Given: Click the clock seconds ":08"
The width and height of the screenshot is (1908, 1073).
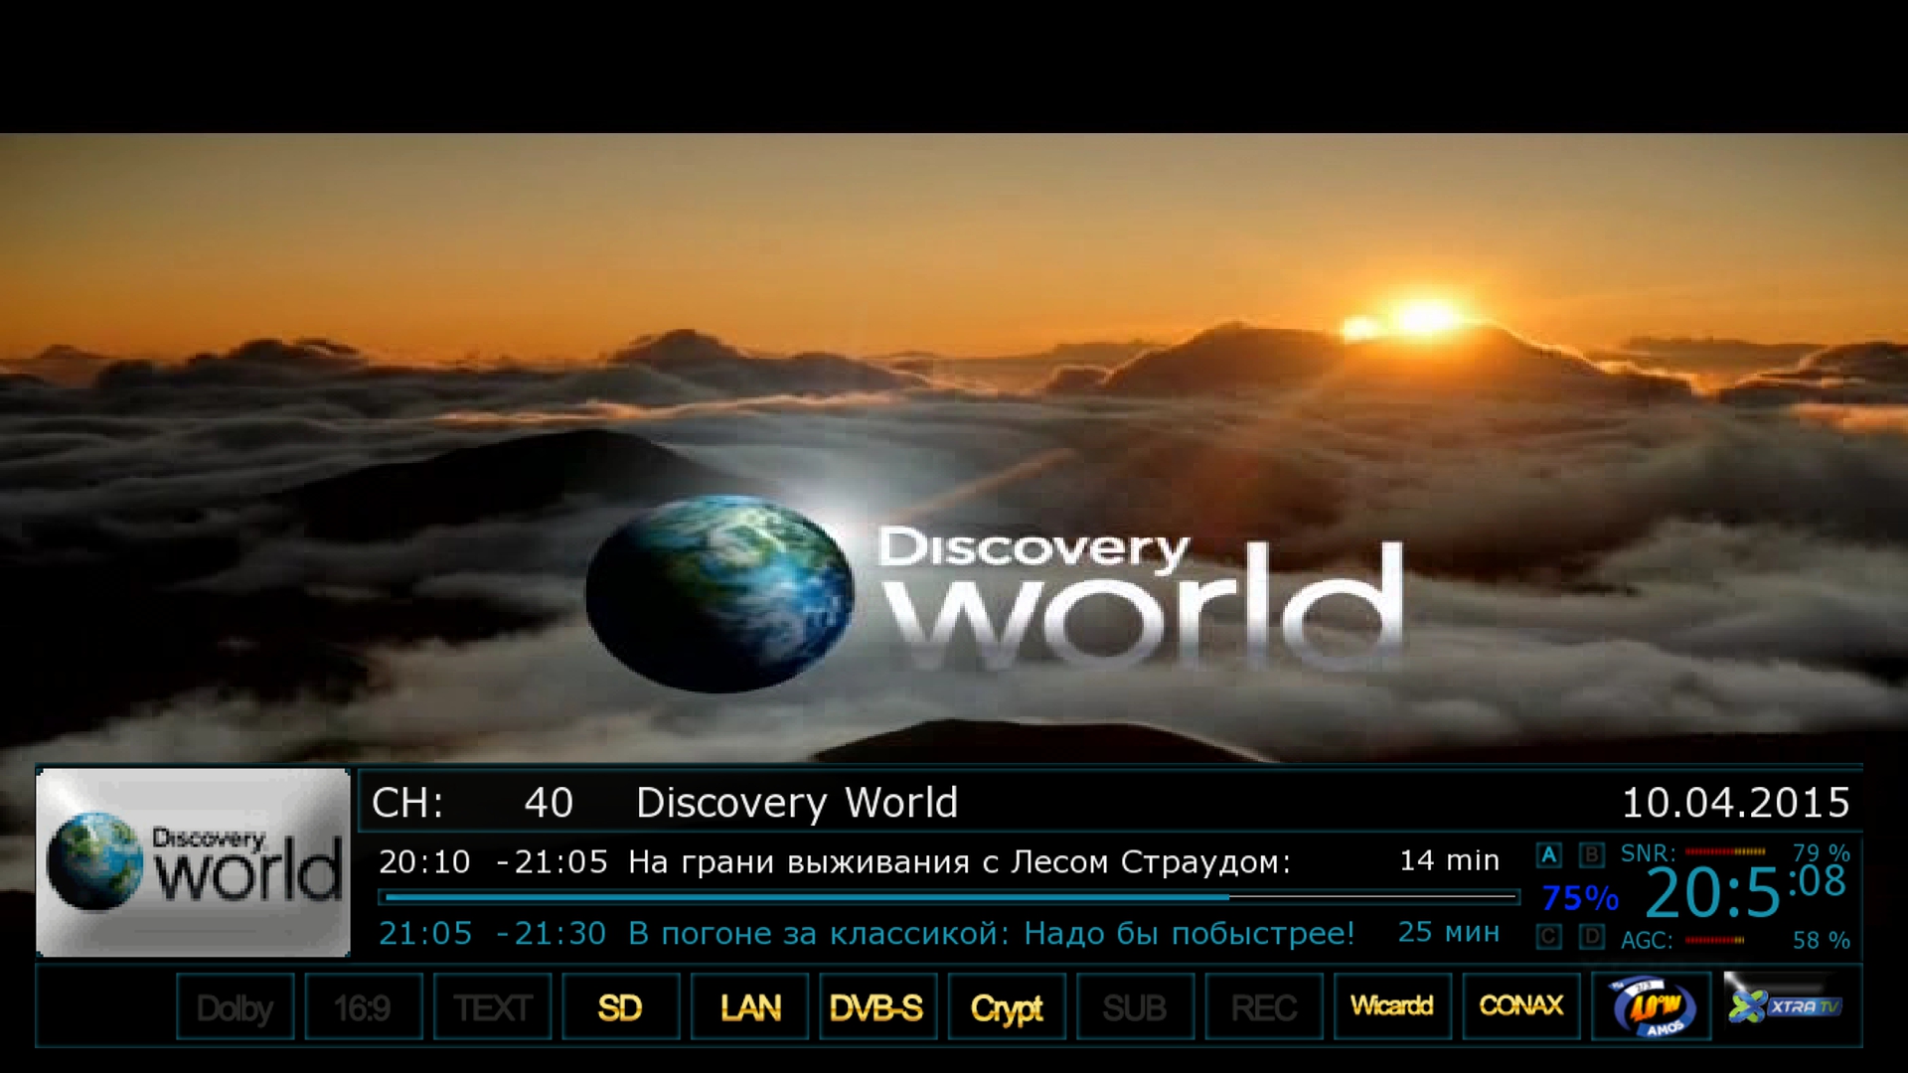Looking at the screenshot, I should pos(1818,881).
